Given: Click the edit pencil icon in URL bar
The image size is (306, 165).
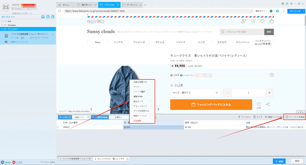Looking at the screenshot, I should click(251, 11).
